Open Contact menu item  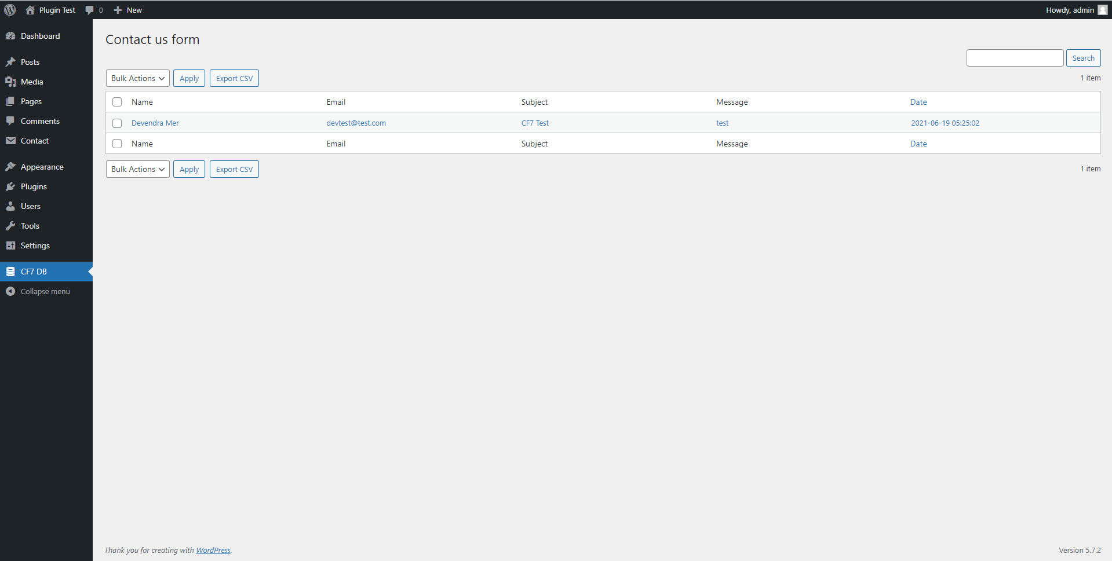click(35, 141)
